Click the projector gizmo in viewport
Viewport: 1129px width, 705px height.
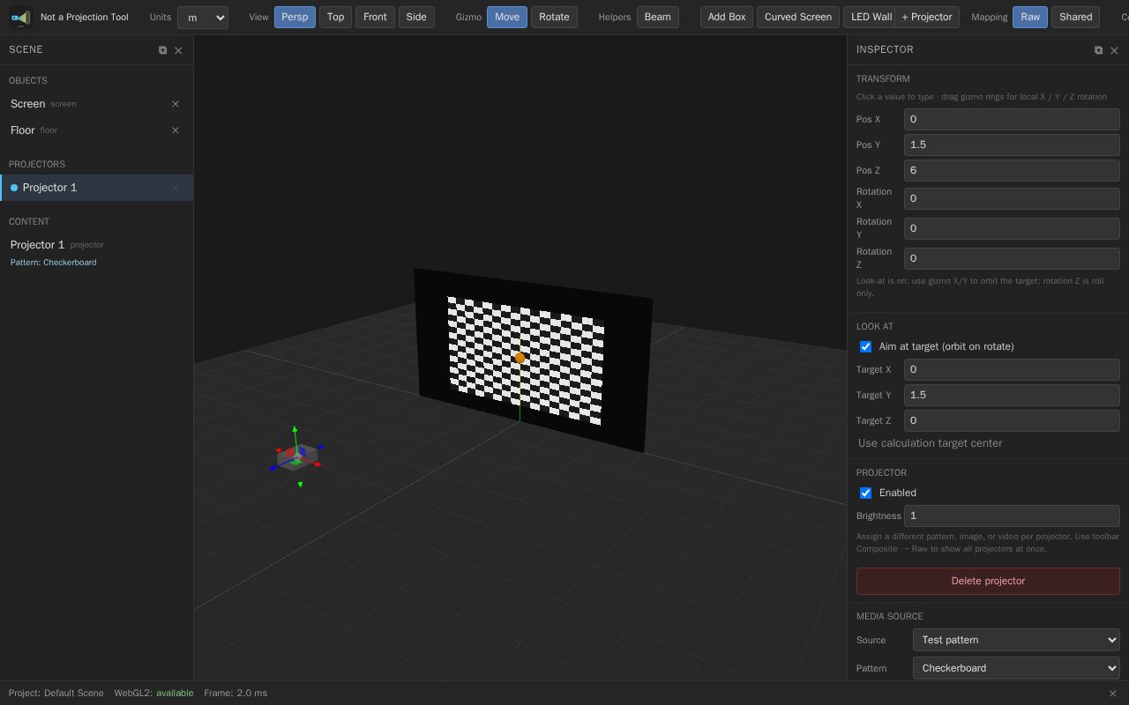(x=296, y=456)
